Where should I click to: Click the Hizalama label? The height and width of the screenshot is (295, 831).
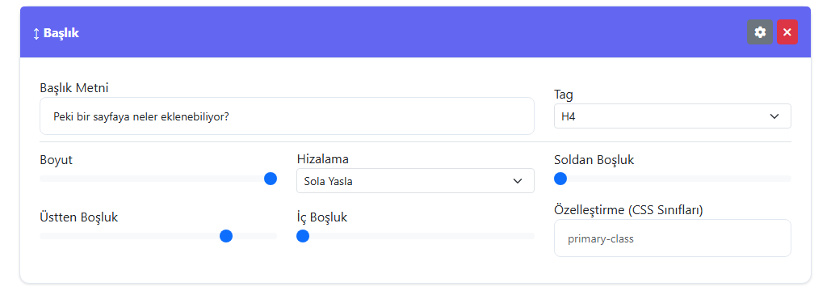pyautogui.click(x=323, y=159)
